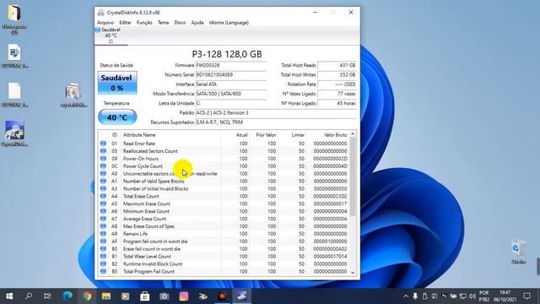
Task: Open the Camera app from the taskbar
Action: coord(165,296)
